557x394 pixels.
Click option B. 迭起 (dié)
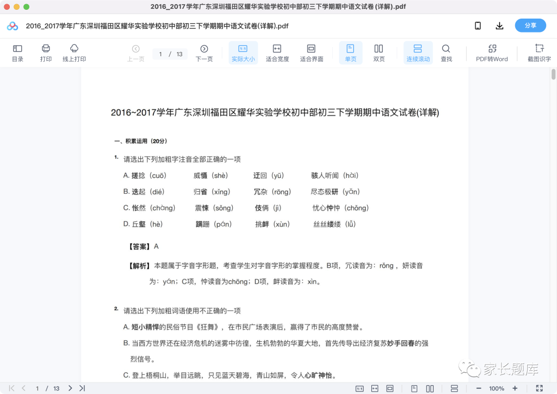[144, 192]
